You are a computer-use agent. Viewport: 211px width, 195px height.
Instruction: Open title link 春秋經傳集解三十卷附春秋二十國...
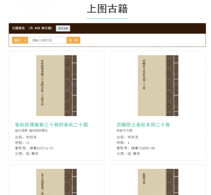pos(54,125)
